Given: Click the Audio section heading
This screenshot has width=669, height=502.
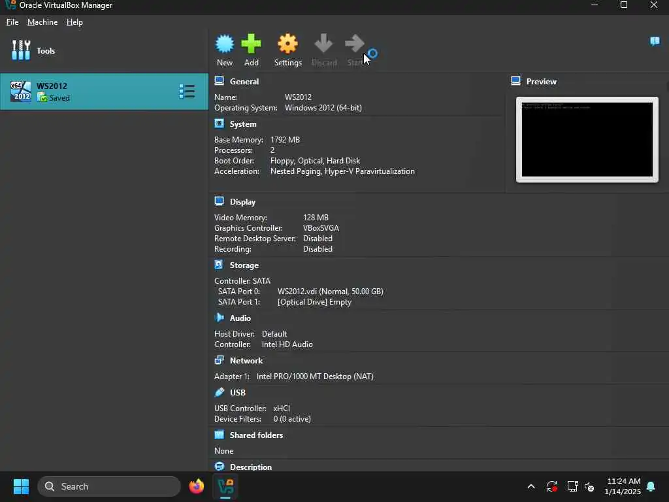Looking at the screenshot, I should click(240, 318).
